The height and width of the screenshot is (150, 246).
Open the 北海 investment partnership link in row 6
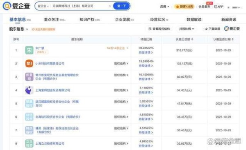[57, 117]
